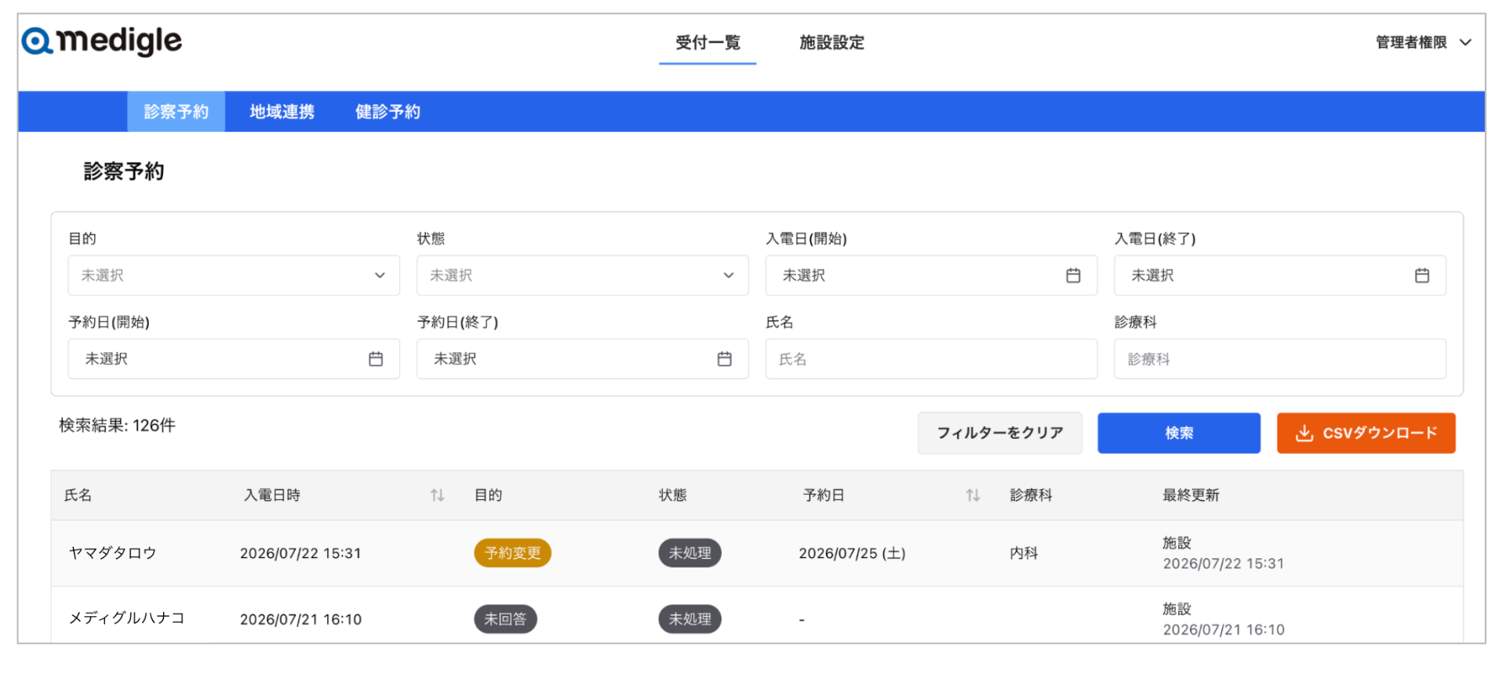
Task: Click the 2026/07/21 16:10 入電日時 cell
Action: [x=300, y=619]
